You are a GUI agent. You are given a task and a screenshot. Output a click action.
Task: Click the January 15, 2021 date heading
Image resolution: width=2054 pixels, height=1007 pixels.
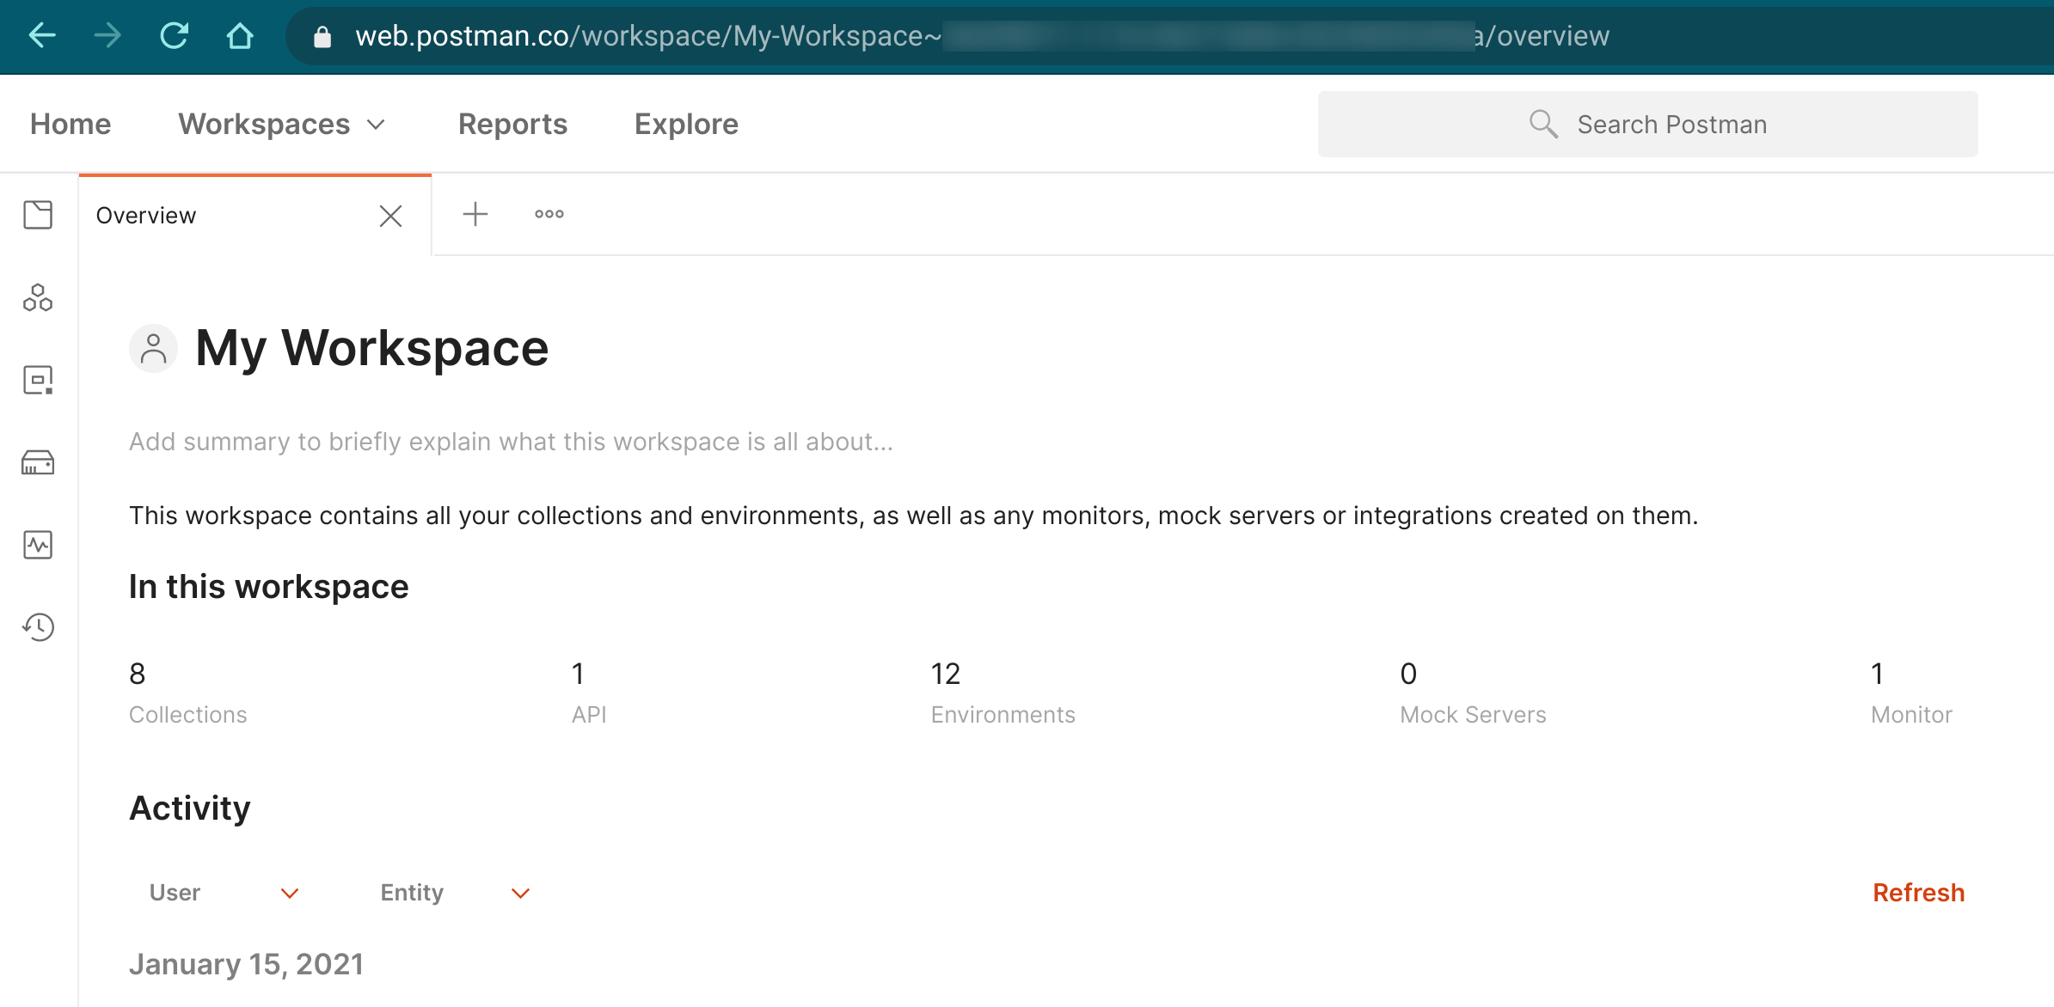[246, 964]
